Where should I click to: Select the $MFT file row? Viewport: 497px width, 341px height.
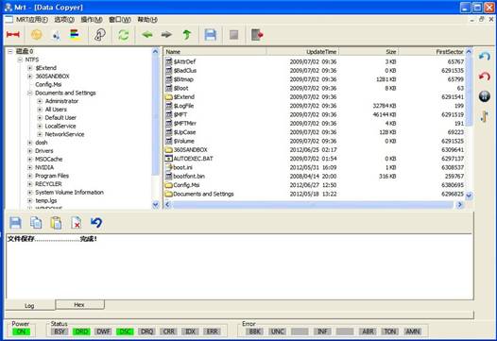pos(315,114)
